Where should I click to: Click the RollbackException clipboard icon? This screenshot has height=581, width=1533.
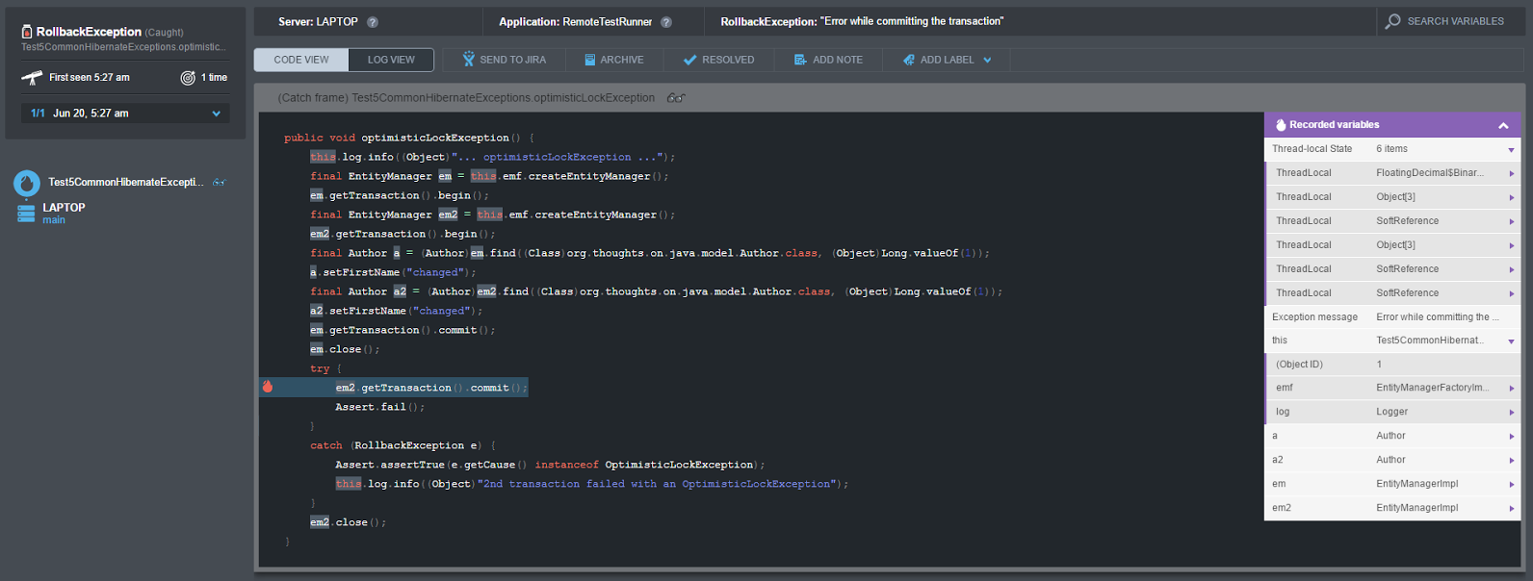click(x=27, y=32)
